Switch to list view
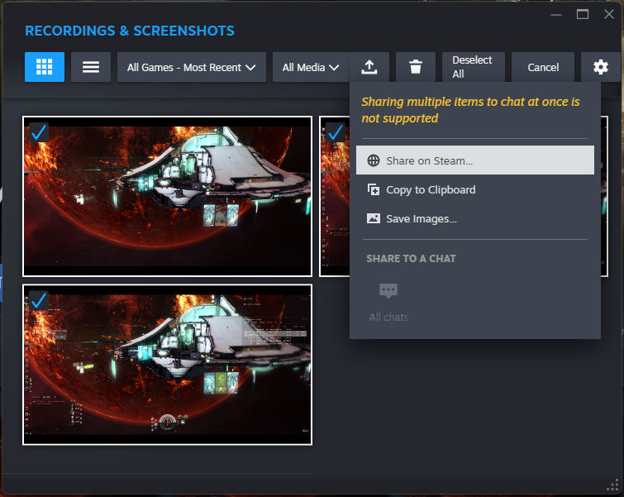624x497 pixels. point(91,67)
